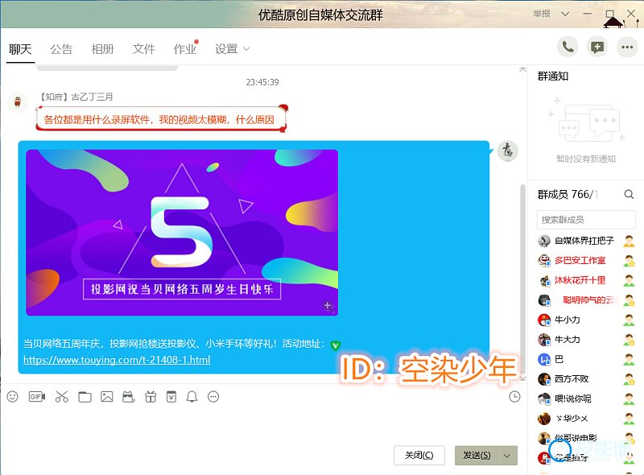This screenshot has width=644, height=475.
Task: Open the 文件 tab
Action: point(144,49)
